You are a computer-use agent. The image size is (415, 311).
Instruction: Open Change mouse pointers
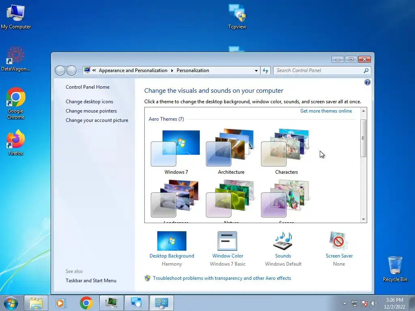91,111
